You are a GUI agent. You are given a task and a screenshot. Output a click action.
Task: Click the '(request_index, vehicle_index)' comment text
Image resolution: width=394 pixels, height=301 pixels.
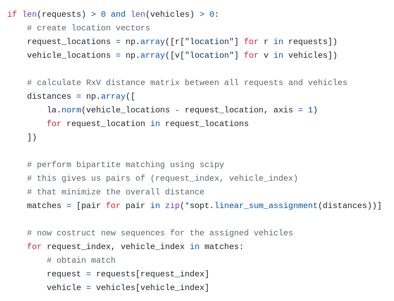coord(224,178)
